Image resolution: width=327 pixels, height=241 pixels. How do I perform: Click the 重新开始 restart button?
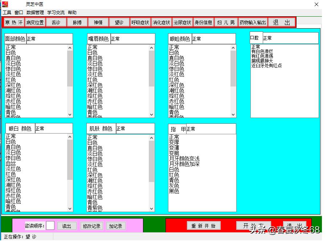tap(203, 225)
